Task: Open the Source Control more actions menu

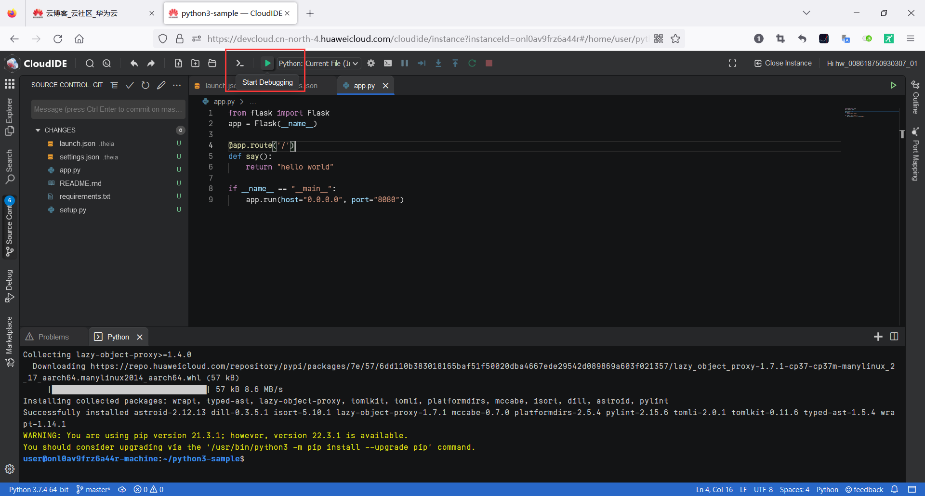Action: [x=177, y=85]
